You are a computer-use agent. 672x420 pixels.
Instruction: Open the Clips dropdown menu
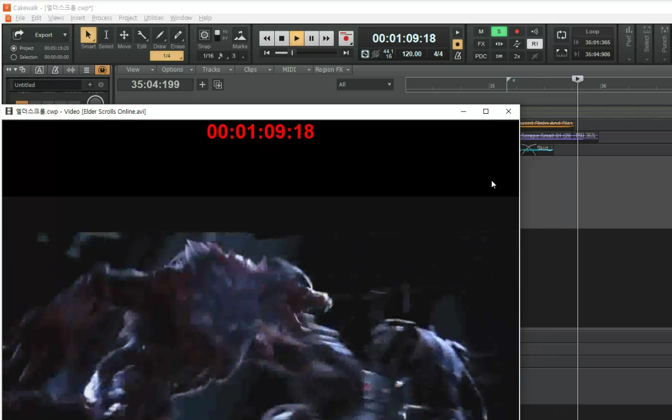255,69
